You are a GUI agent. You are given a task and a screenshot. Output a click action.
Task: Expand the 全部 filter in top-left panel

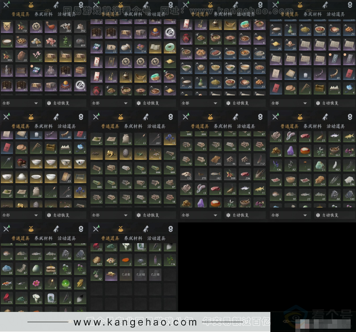(21, 103)
